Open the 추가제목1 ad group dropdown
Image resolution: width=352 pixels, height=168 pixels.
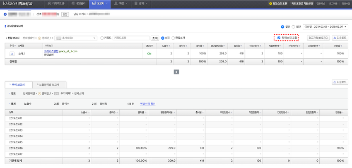76,38
